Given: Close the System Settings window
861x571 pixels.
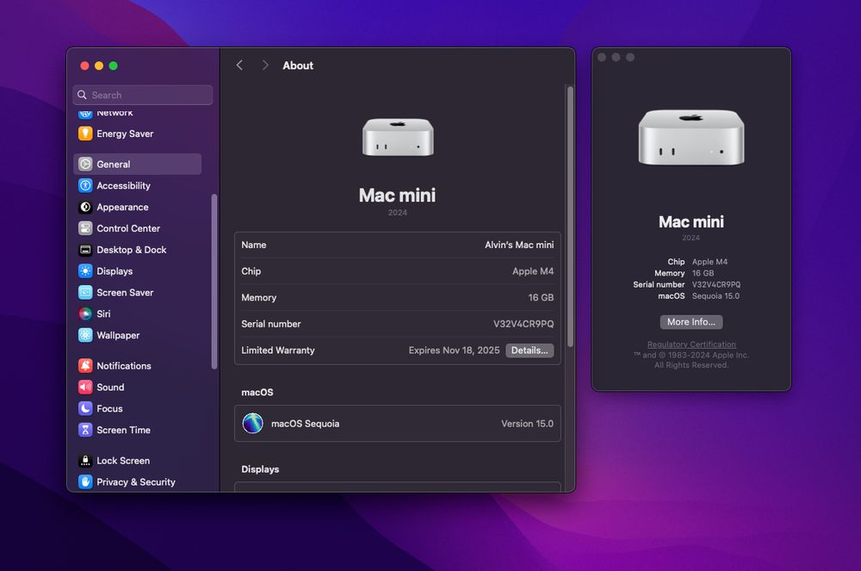Looking at the screenshot, I should pyautogui.click(x=84, y=65).
